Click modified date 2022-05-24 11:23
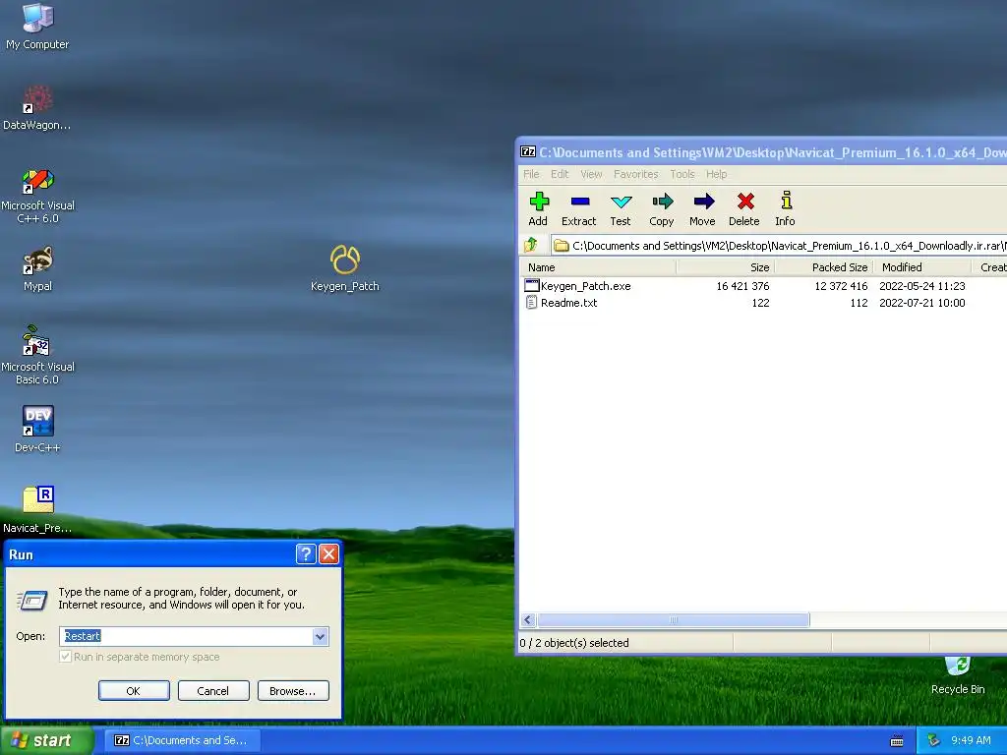The image size is (1007, 755). click(922, 286)
